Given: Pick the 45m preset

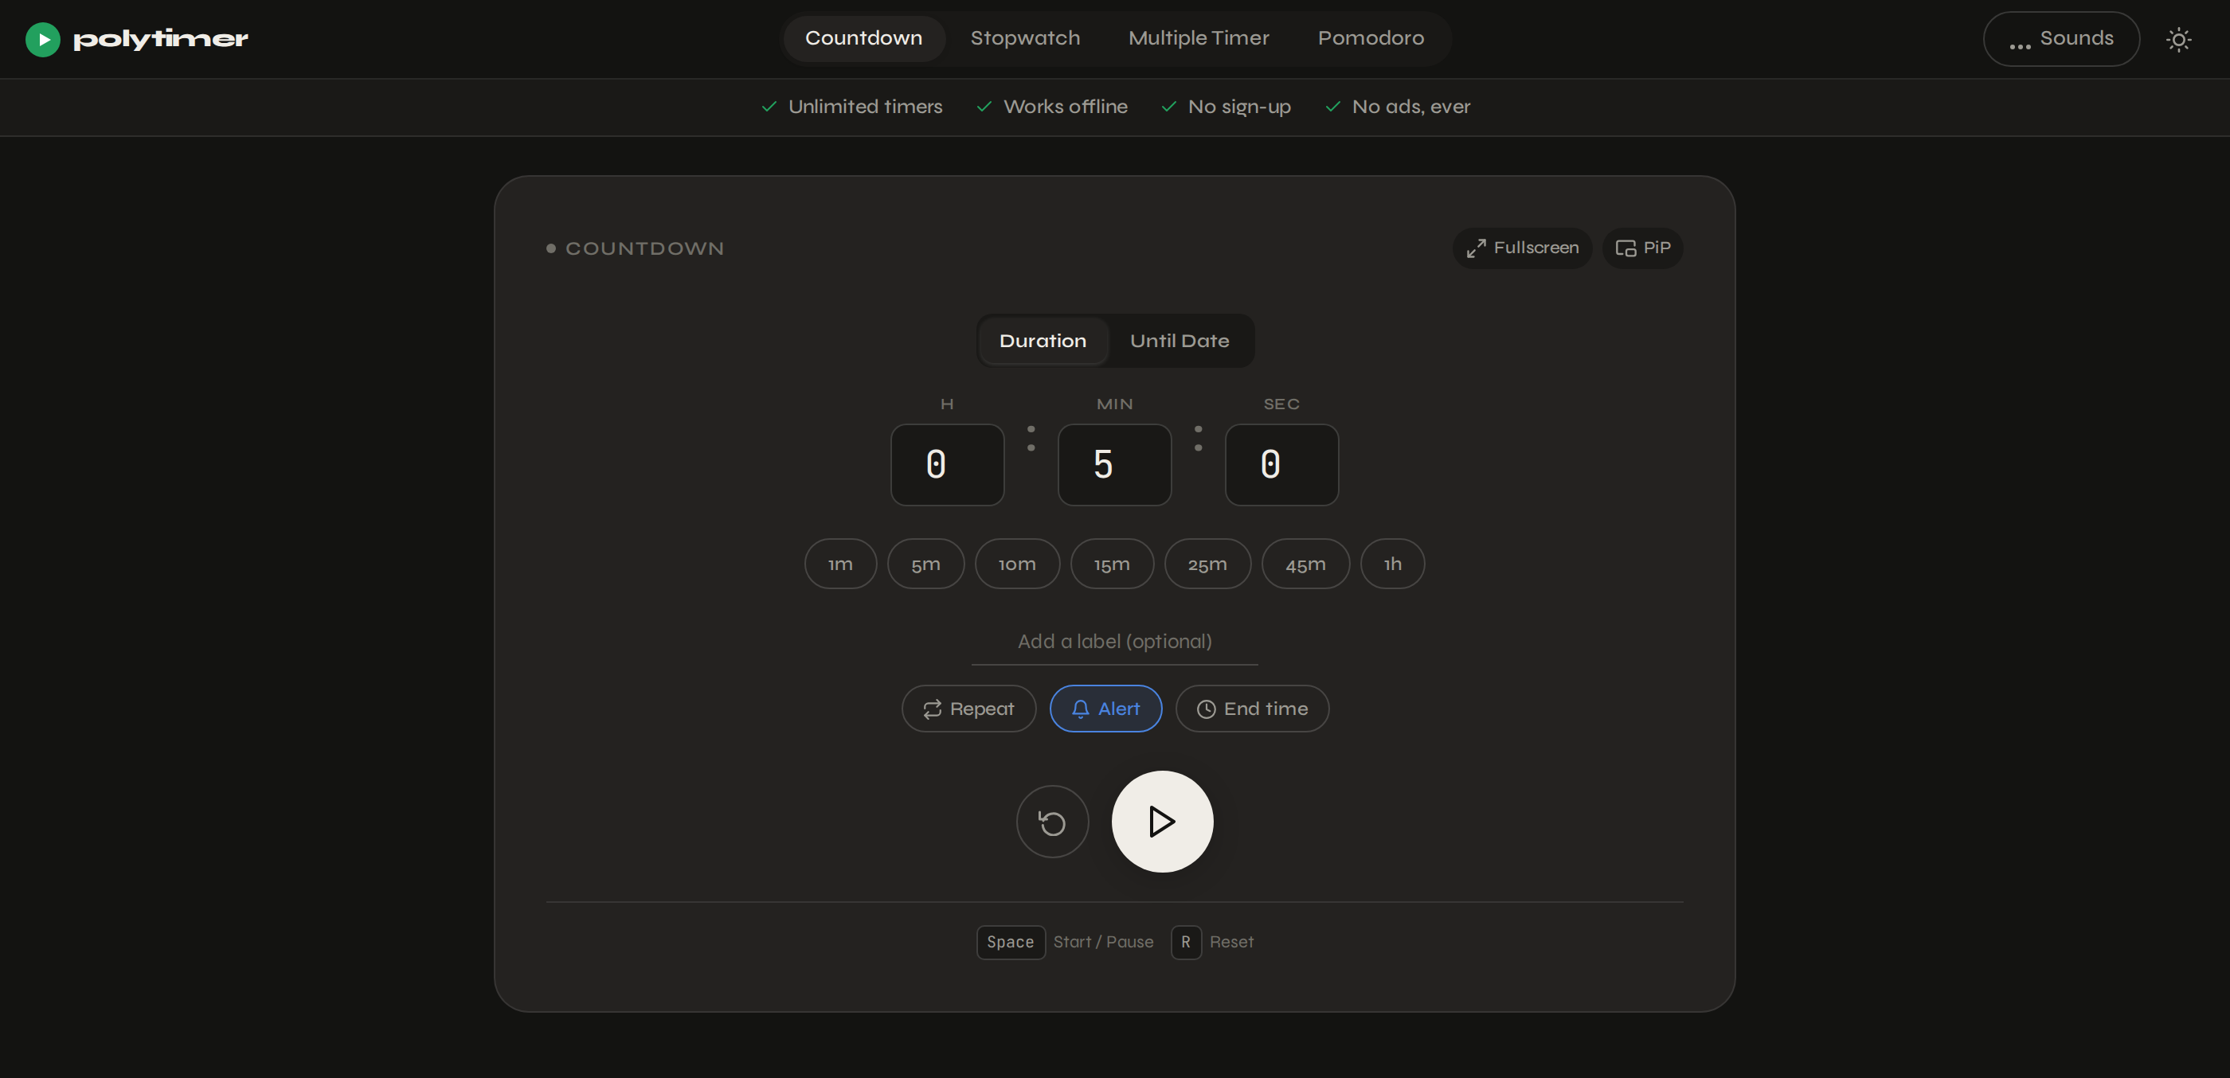Looking at the screenshot, I should point(1305,564).
